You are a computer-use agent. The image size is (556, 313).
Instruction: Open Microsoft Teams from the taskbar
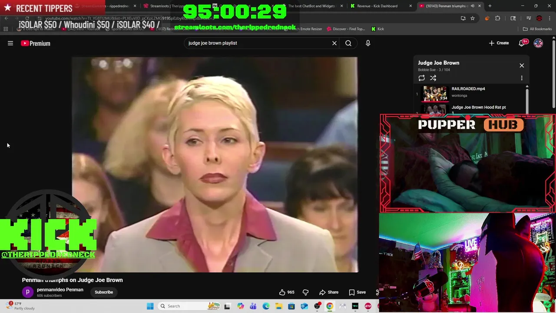click(x=253, y=306)
